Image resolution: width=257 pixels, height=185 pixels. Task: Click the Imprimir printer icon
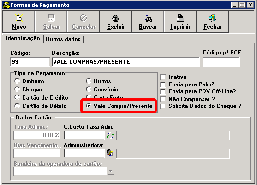[180, 18]
